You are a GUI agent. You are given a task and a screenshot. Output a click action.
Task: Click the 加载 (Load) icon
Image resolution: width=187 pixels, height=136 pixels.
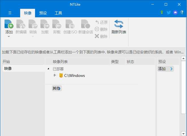[x=45, y=24]
